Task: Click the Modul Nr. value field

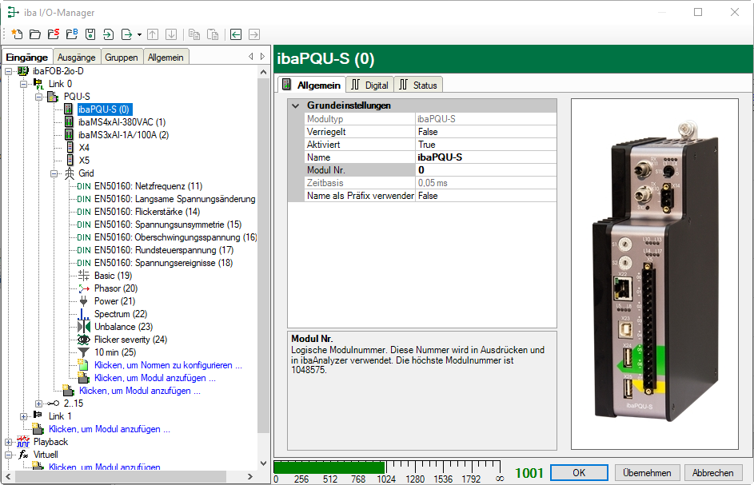Action: coord(485,170)
